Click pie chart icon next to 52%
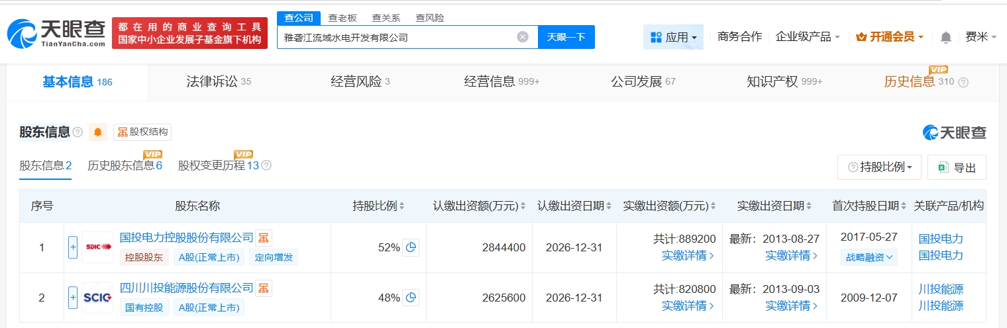 tap(411, 247)
